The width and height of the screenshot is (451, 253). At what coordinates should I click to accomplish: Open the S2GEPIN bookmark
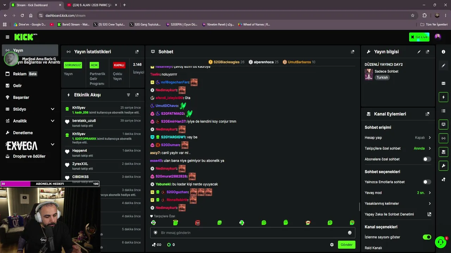(181, 25)
